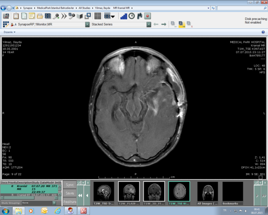Open the yellow sticky notes icon
This screenshot has height=215, width=268.
click(32, 16)
